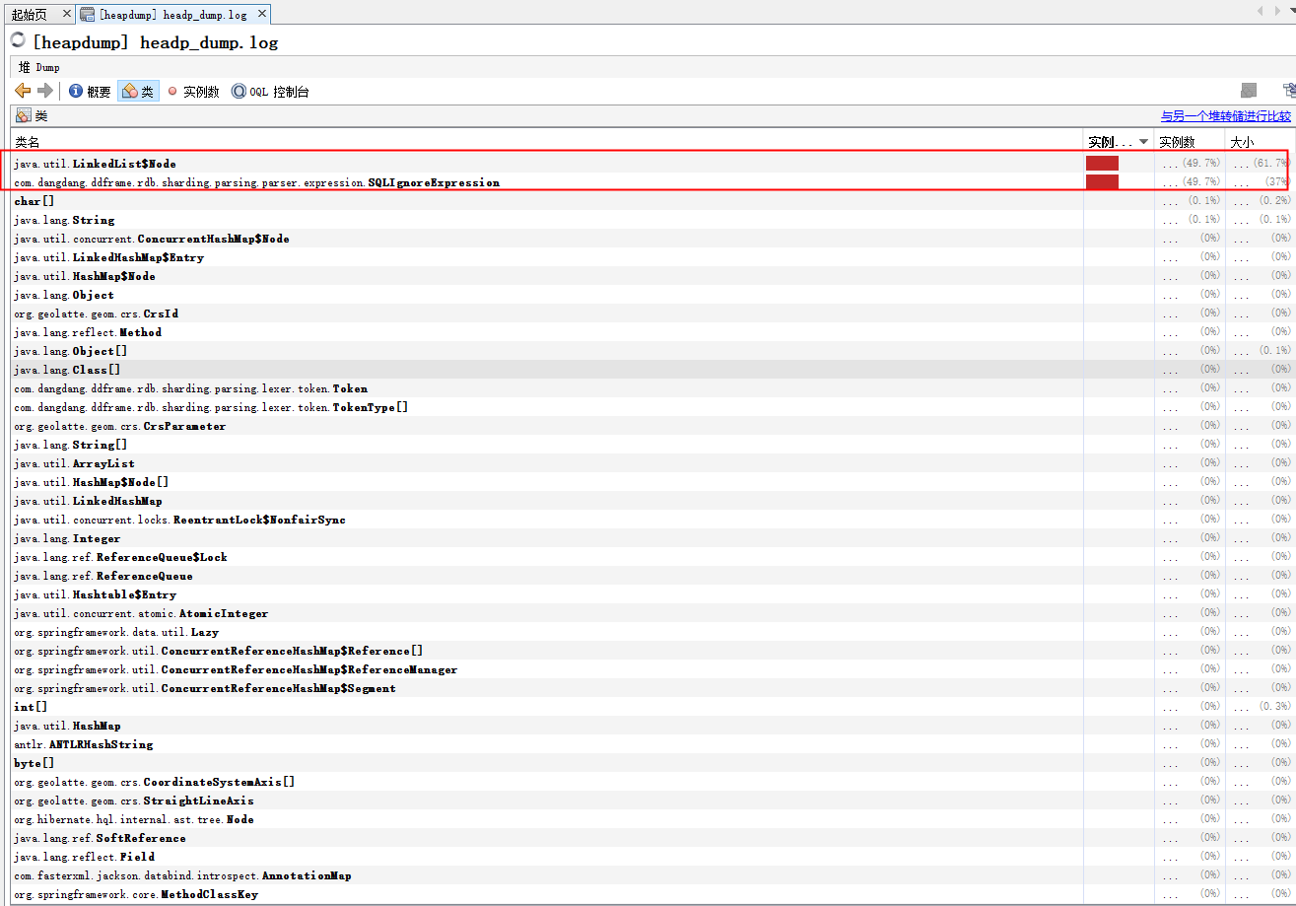Select the java.util.HashMap$Node row

pos(650,276)
